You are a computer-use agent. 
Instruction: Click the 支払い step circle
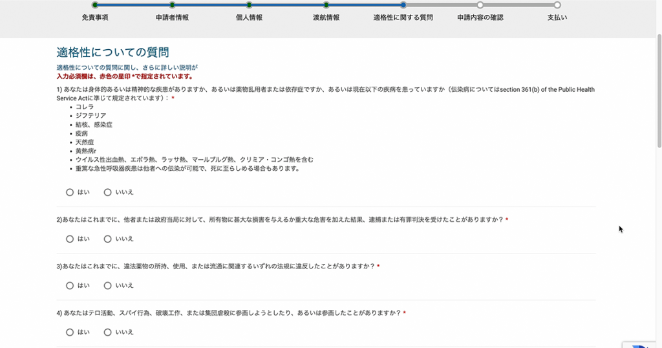pyautogui.click(x=557, y=5)
